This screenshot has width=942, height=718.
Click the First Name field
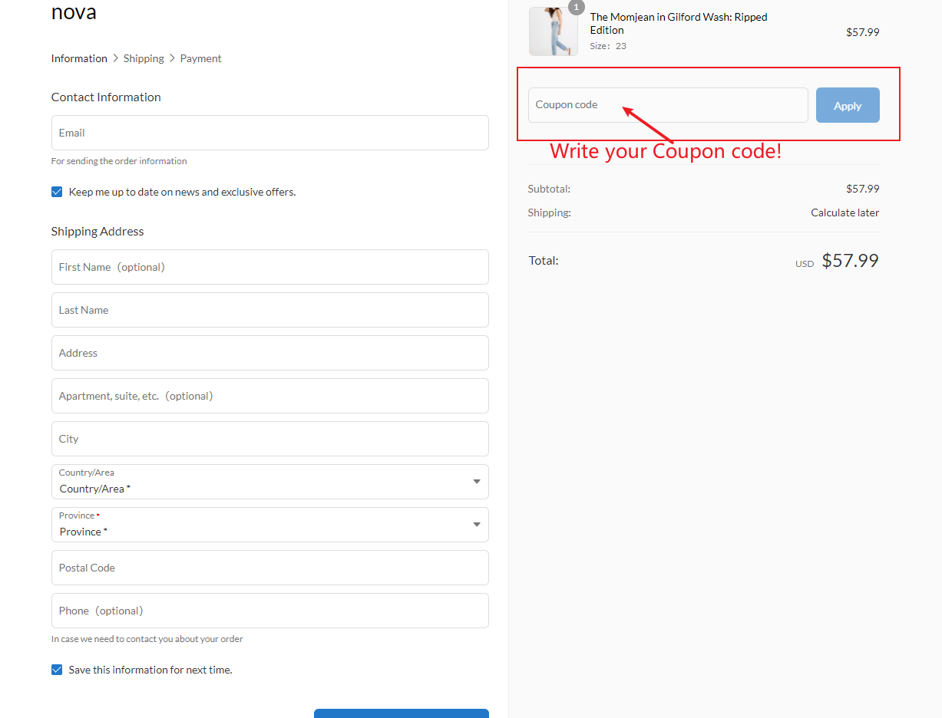coord(270,267)
